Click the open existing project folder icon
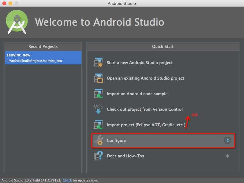 98,78
